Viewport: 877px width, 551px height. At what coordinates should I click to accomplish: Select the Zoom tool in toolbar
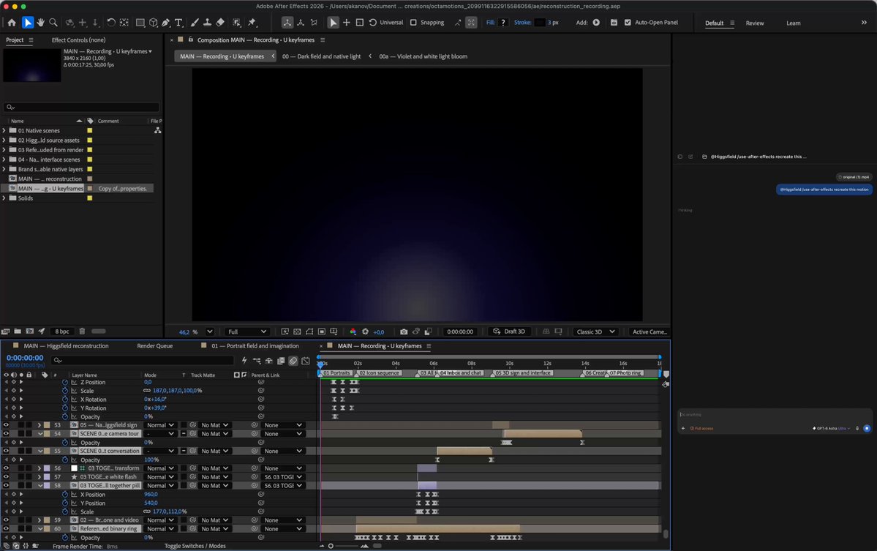[x=53, y=23]
